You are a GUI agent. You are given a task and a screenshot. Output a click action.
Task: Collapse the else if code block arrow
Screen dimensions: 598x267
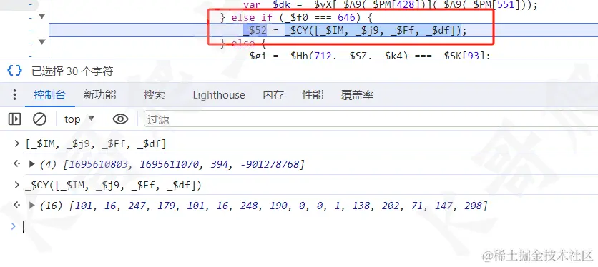tap(42, 16)
